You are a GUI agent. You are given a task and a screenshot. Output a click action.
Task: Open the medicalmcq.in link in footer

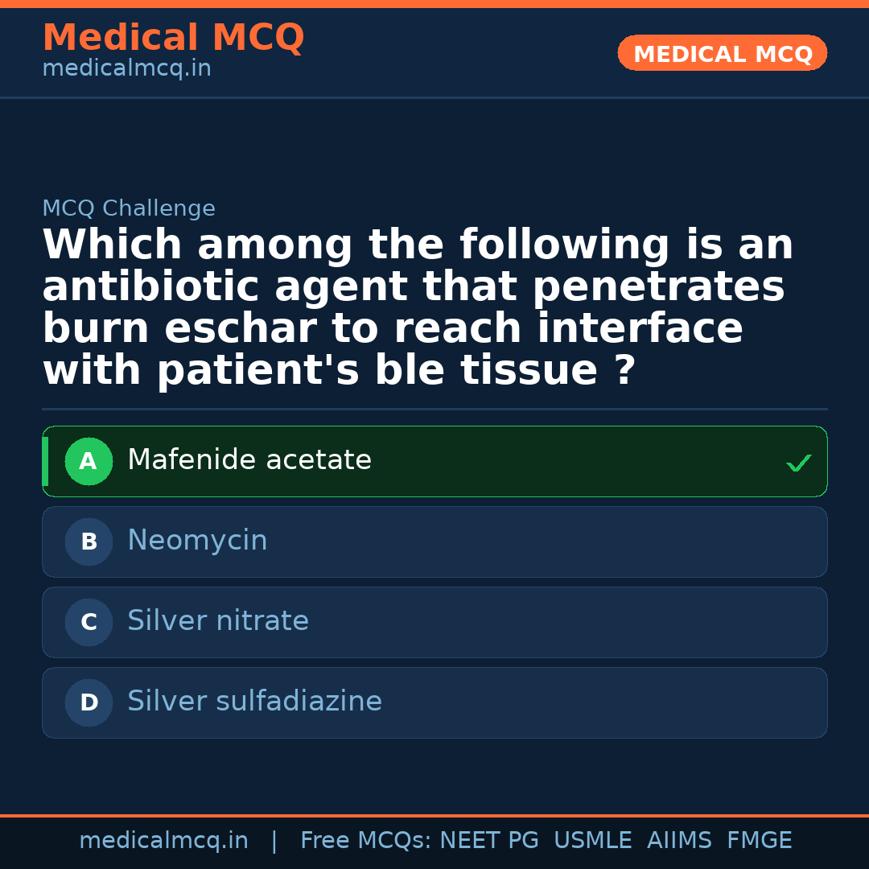click(x=163, y=841)
